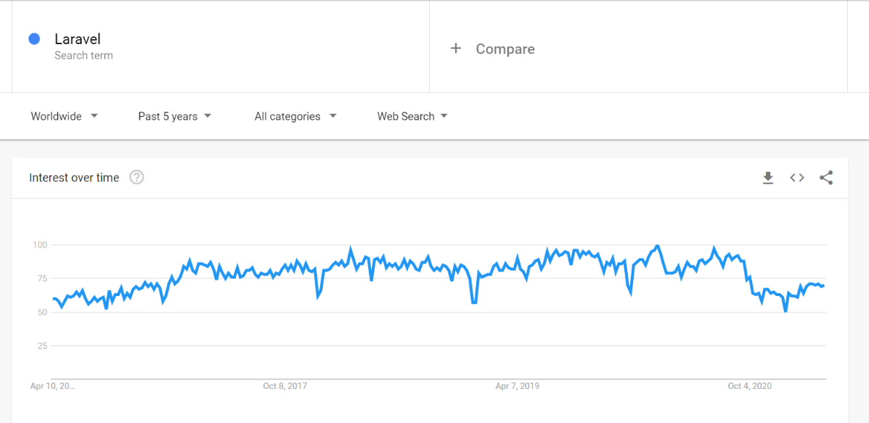Download the Interest over time data as CSV

(x=768, y=178)
